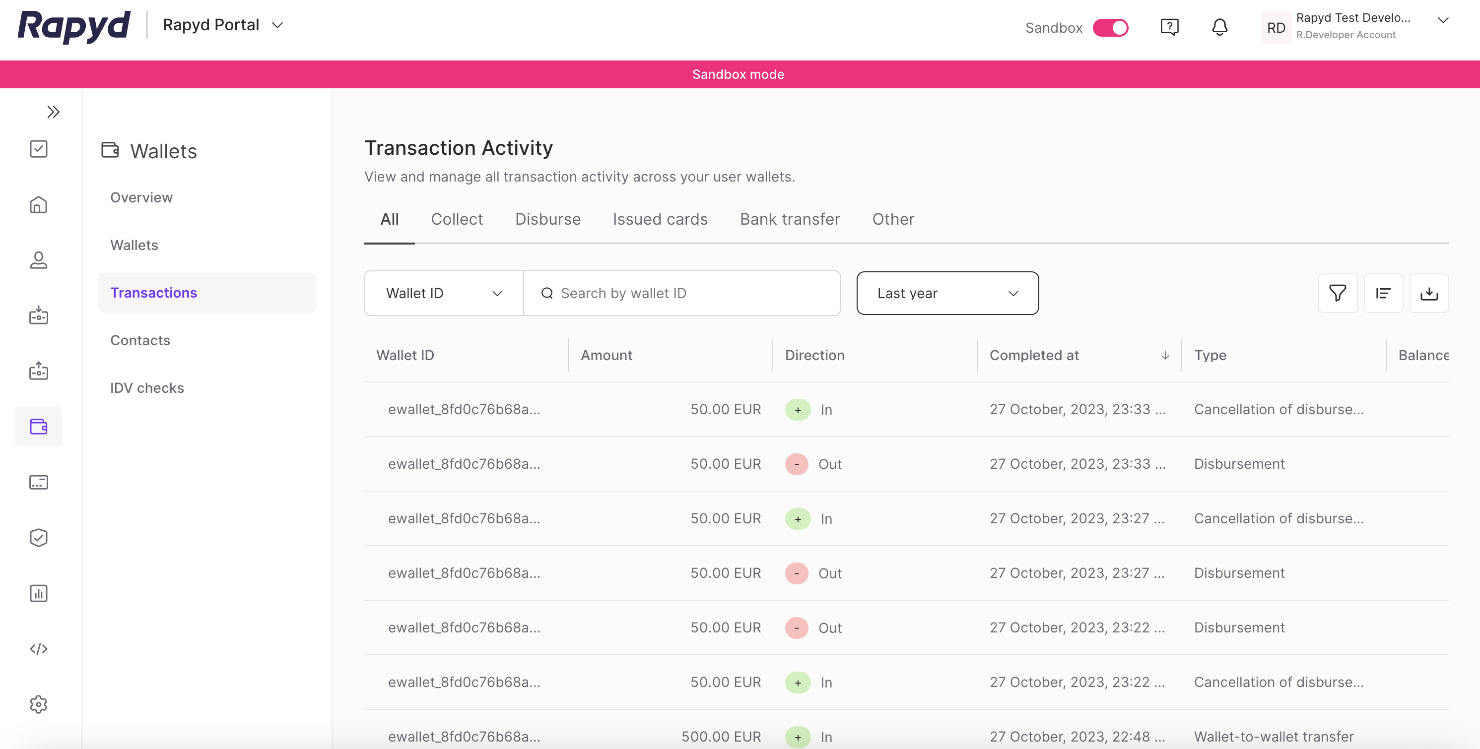This screenshot has height=749, width=1480.
Task: Switch to the Disburse tab
Action: click(x=547, y=219)
